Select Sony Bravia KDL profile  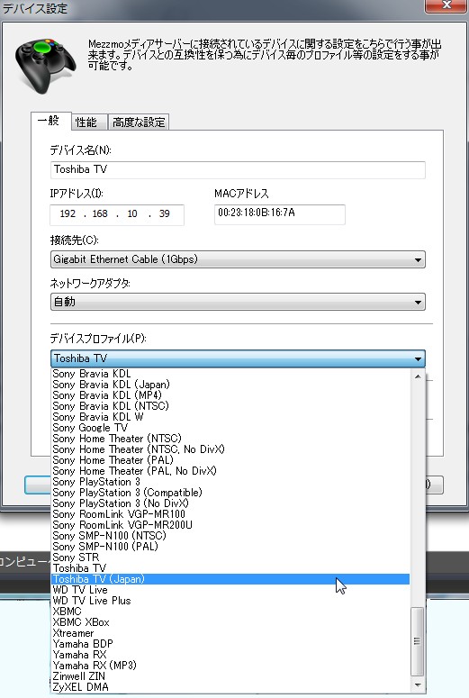click(x=230, y=374)
